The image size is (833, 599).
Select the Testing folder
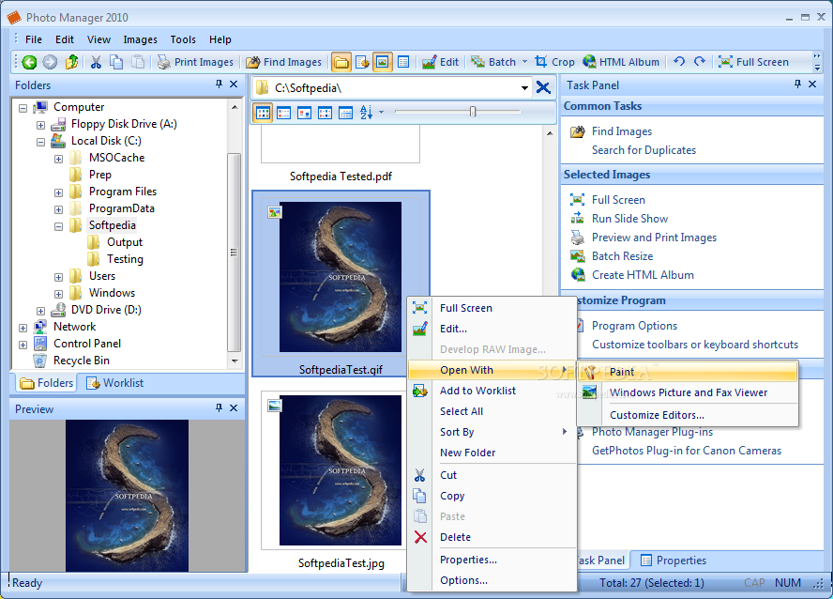pyautogui.click(x=125, y=259)
